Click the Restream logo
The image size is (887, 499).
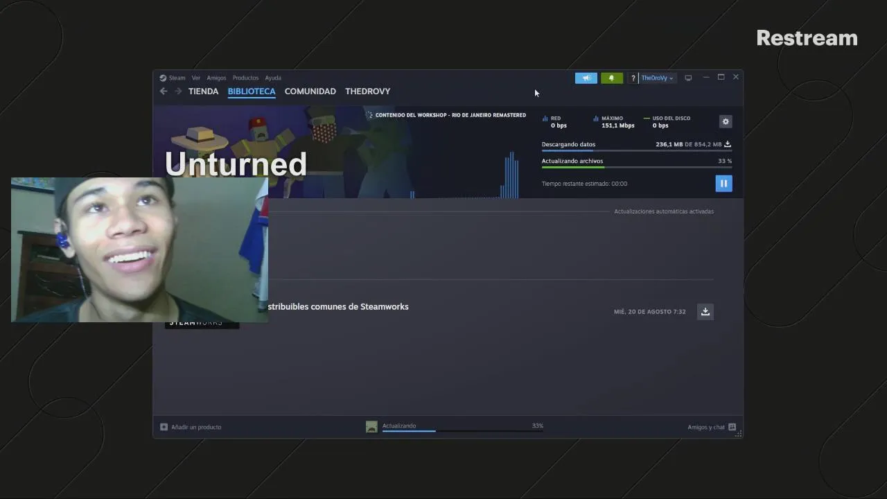807,38
